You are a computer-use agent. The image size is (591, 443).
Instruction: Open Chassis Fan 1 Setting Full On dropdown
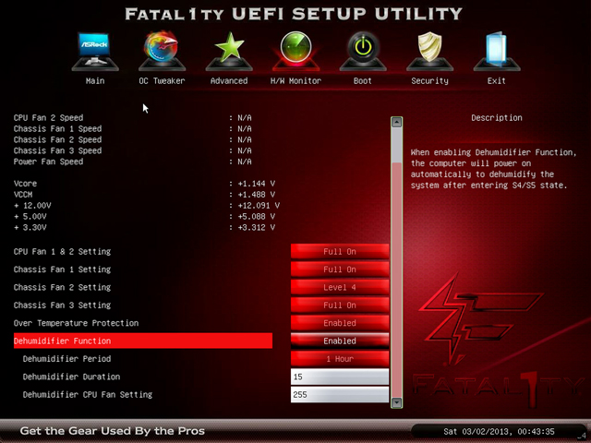[340, 269]
